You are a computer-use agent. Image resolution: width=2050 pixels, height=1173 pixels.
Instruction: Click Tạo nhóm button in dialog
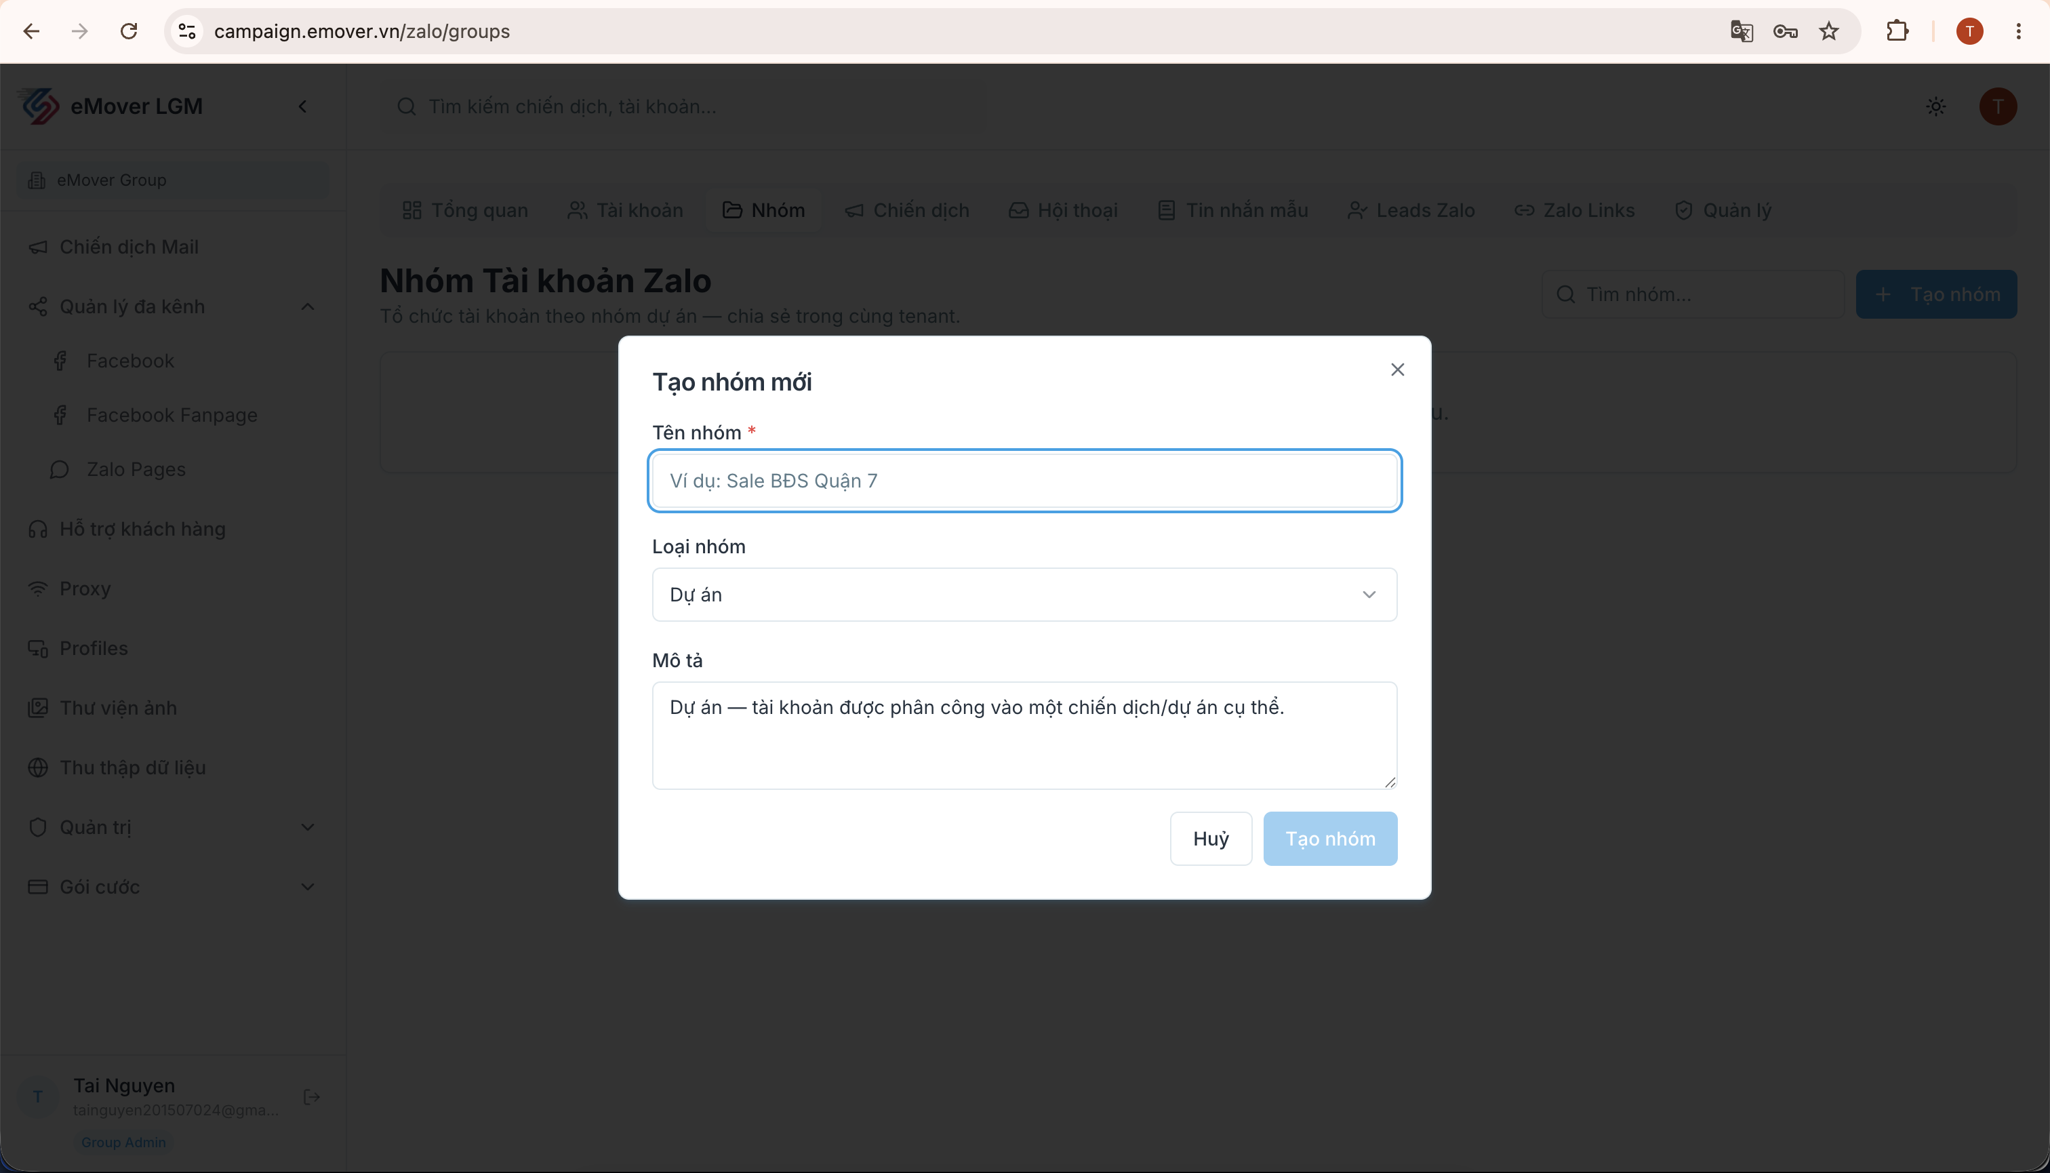(1329, 839)
